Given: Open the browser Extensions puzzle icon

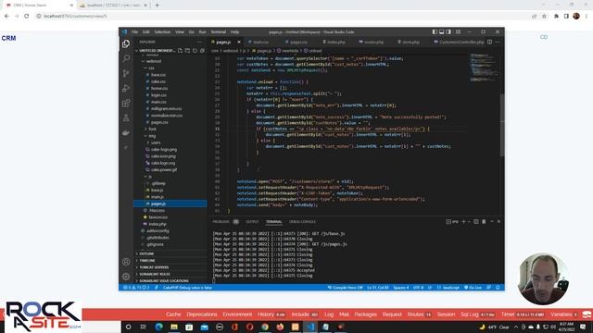Looking at the screenshot, I should point(556,17).
